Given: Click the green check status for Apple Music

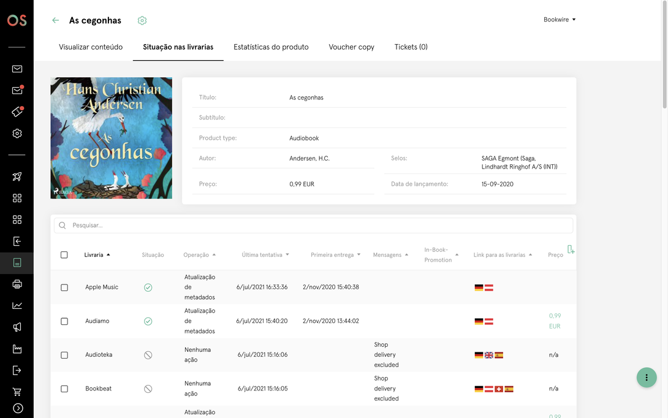Looking at the screenshot, I should pos(148,287).
